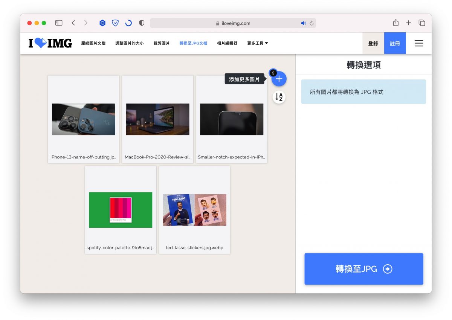
Task: Click lock icon in address bar
Action: click(x=218, y=23)
